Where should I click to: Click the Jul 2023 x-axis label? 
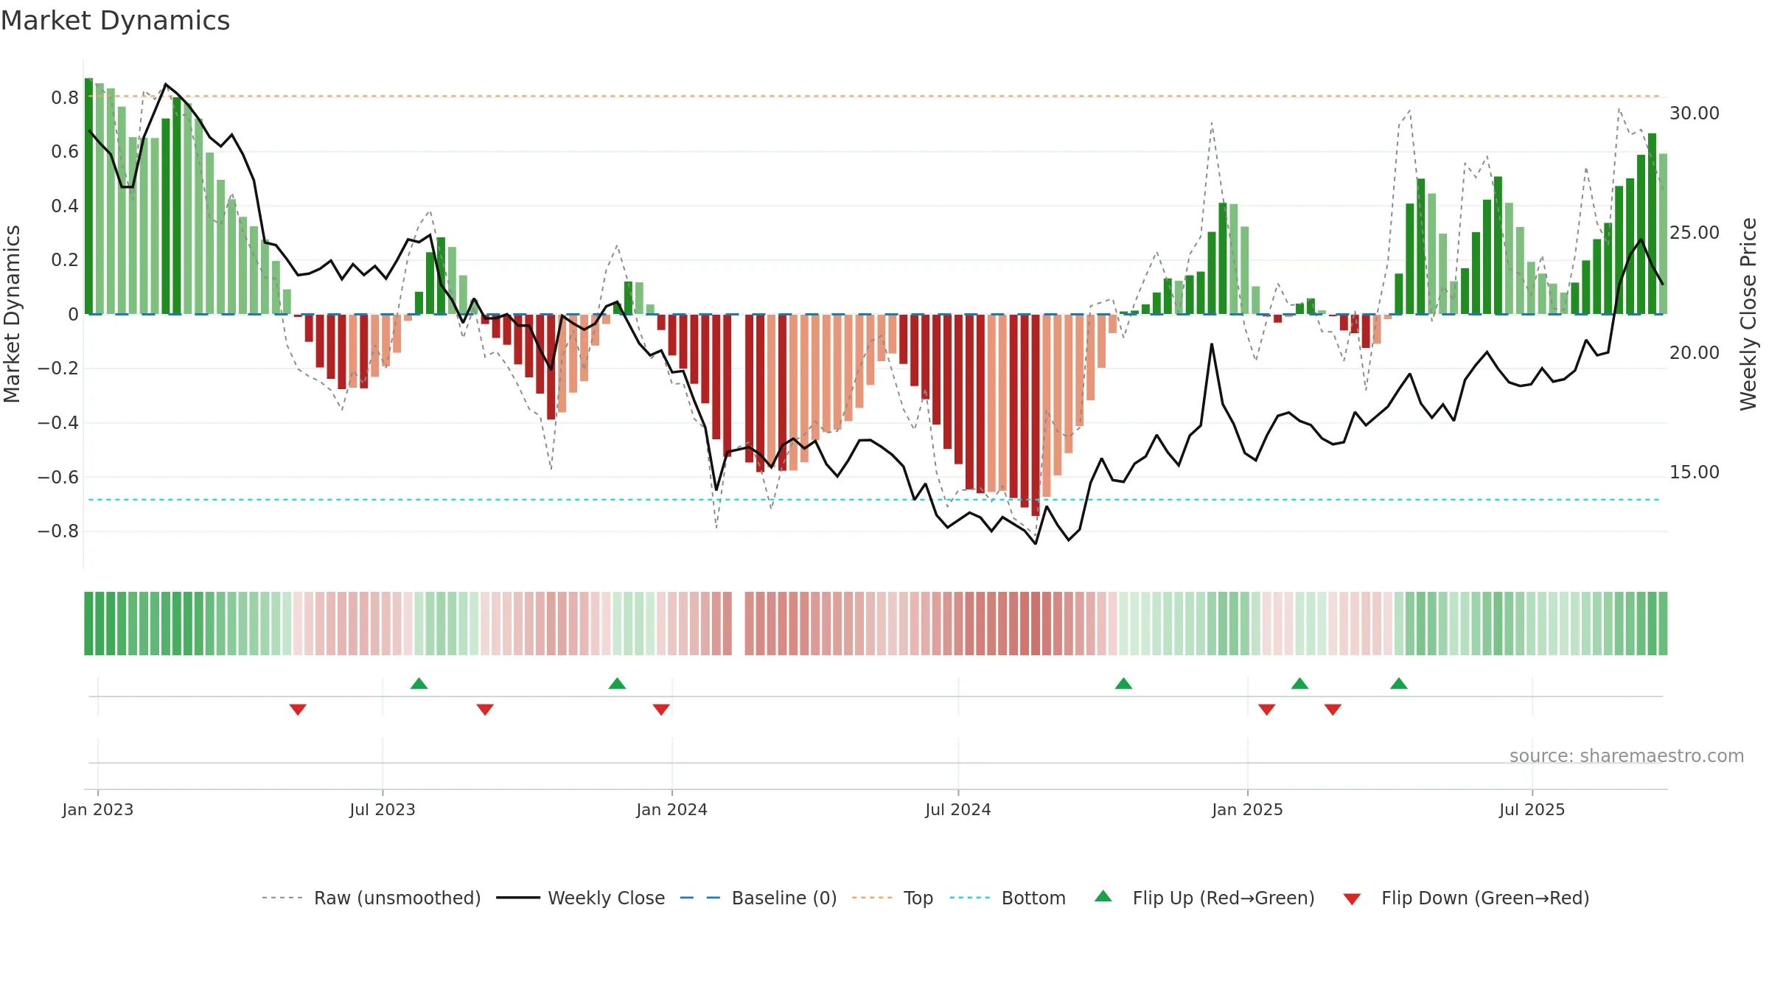coord(383,809)
